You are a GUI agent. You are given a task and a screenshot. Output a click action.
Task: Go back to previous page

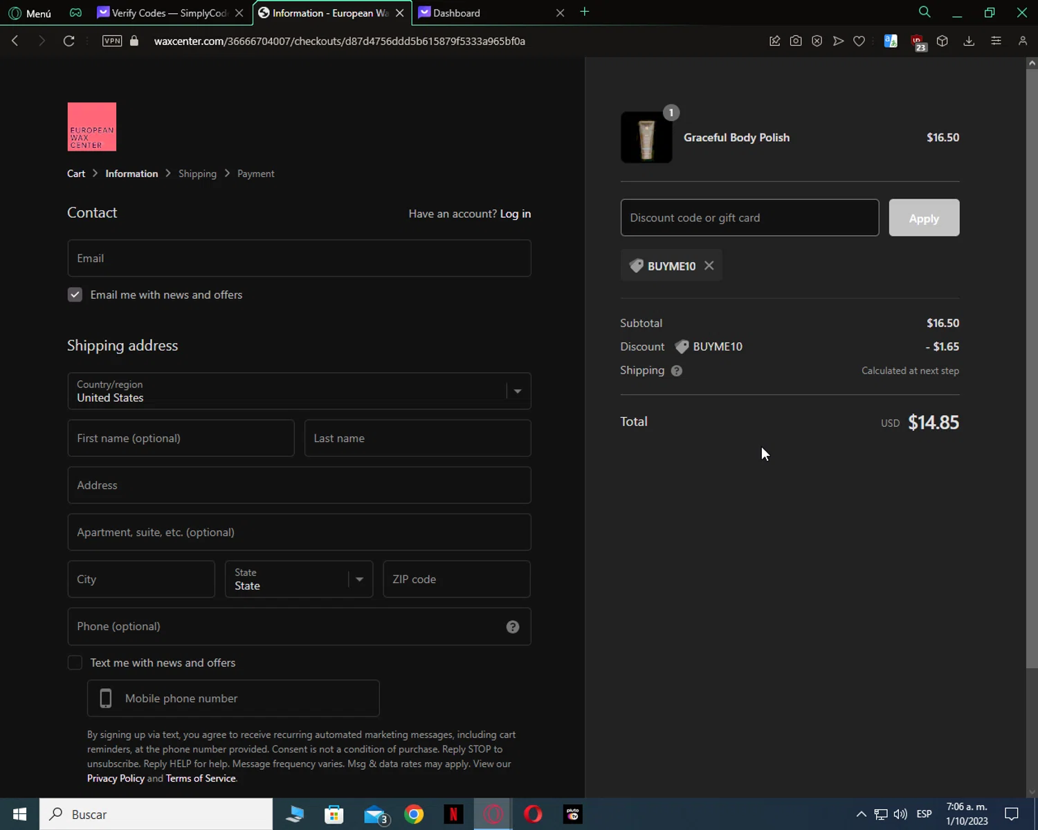tap(15, 41)
